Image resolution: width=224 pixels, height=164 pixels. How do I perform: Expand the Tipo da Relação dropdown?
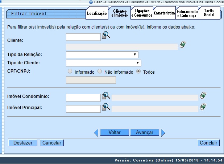102,55
